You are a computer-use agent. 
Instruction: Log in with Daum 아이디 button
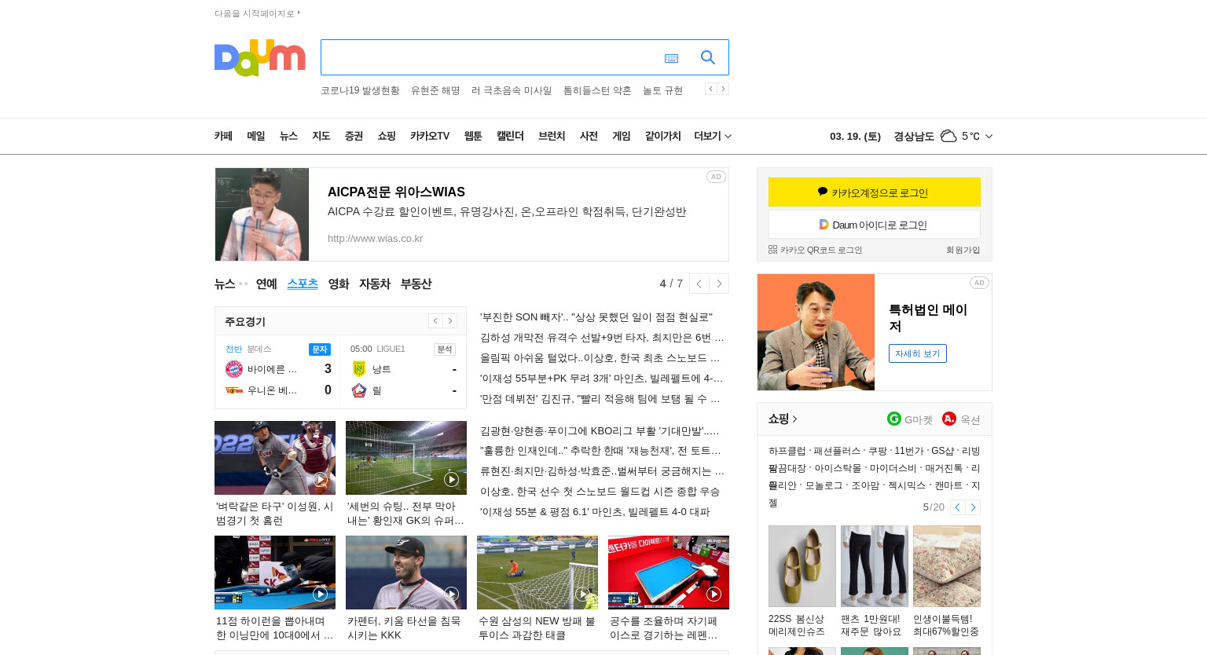[x=875, y=225]
